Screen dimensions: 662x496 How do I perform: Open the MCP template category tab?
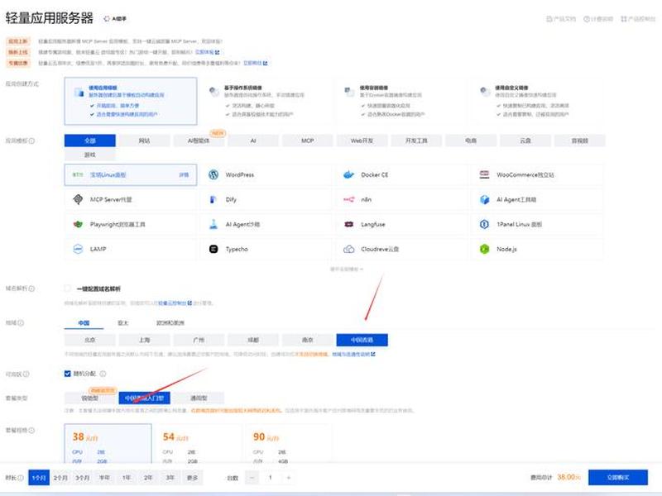coord(307,141)
